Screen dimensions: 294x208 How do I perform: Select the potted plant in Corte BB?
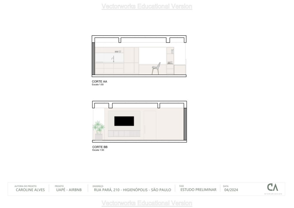(x=98, y=130)
